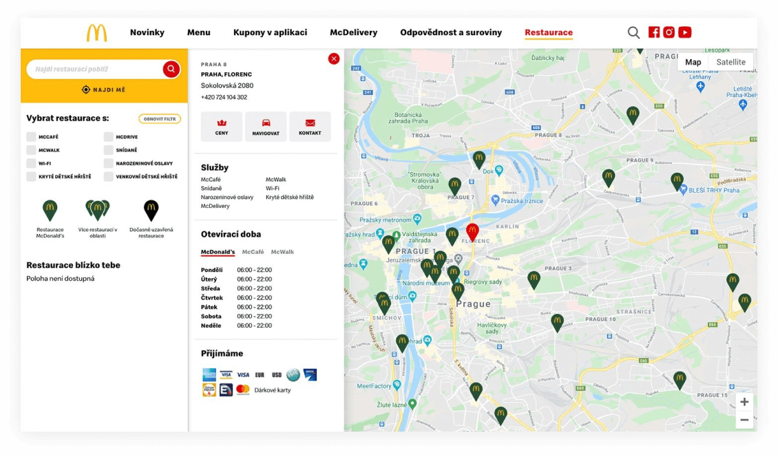Select the red Florenc restaurant map pin

[472, 231]
